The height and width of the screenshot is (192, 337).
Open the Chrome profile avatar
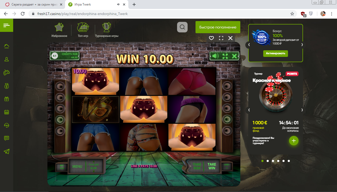[323, 14]
